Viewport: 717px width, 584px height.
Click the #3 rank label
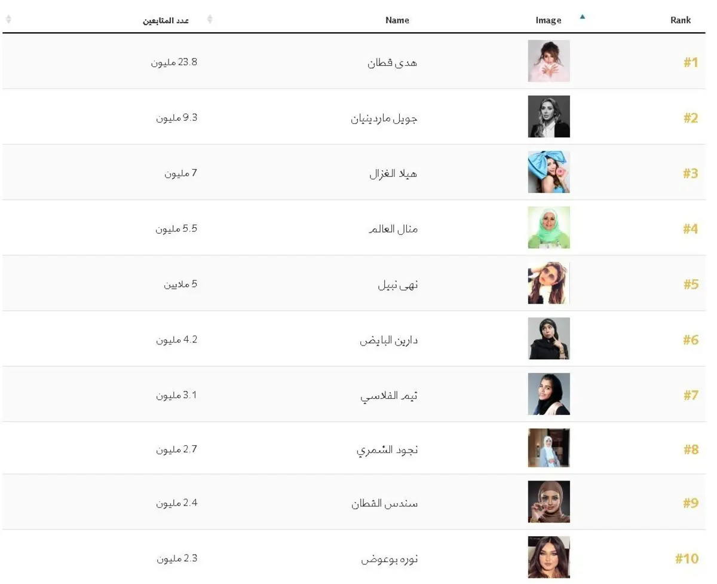pos(691,173)
